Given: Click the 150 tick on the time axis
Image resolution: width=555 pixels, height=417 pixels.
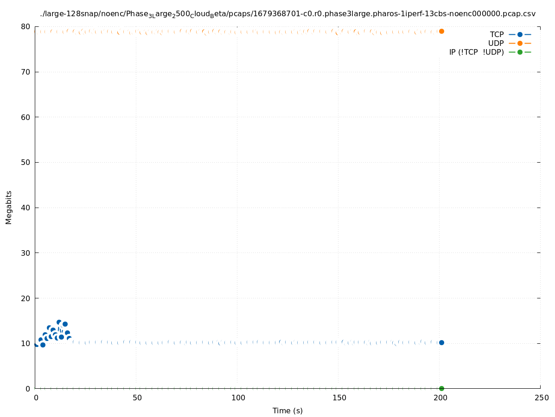Looking at the screenshot, I should [x=339, y=398].
